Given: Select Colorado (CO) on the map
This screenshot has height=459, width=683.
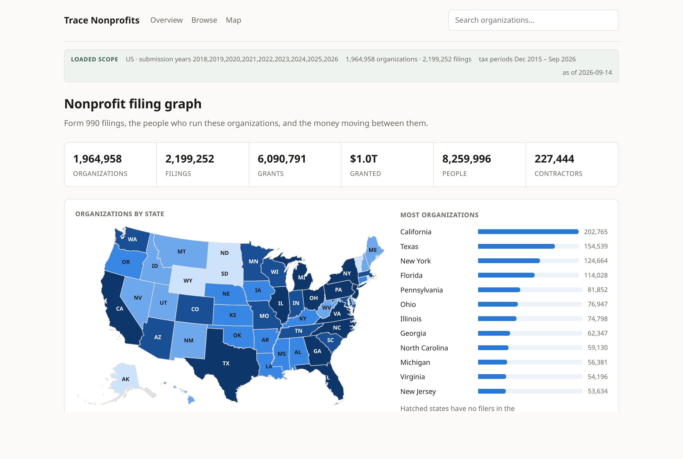Looking at the screenshot, I should coord(195,309).
